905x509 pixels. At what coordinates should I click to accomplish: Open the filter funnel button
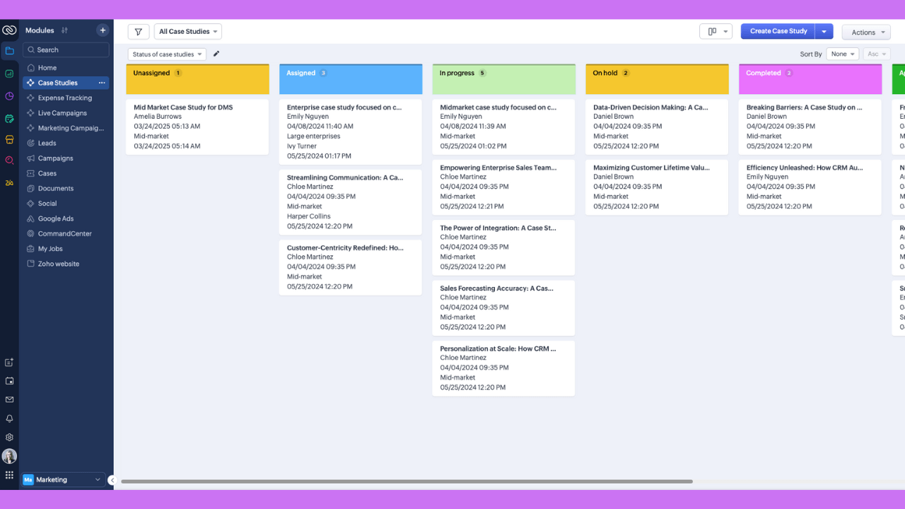(139, 31)
